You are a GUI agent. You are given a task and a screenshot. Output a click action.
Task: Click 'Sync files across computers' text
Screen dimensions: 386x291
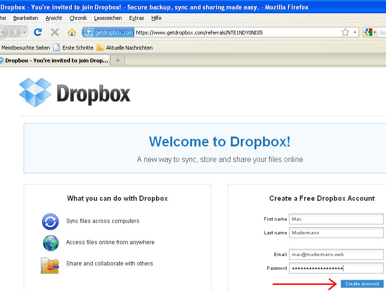(103, 221)
